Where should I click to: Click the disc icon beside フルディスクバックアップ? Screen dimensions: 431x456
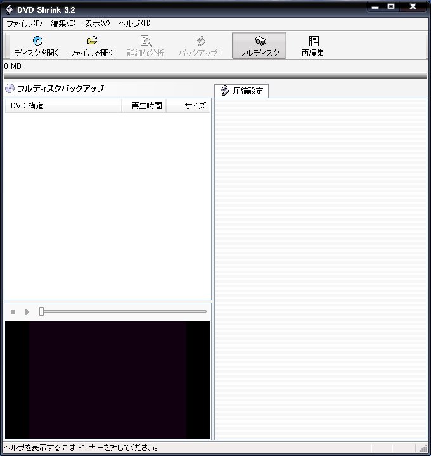pyautogui.click(x=10, y=89)
